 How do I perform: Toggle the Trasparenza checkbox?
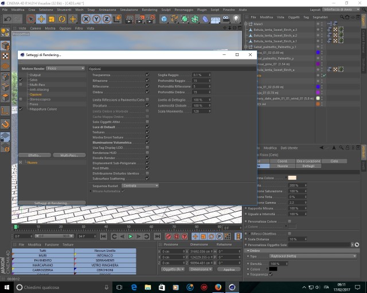point(147,74)
